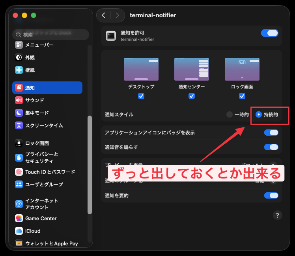
Task: Uncheck the ロック画面 checkbox
Action: point(242,96)
